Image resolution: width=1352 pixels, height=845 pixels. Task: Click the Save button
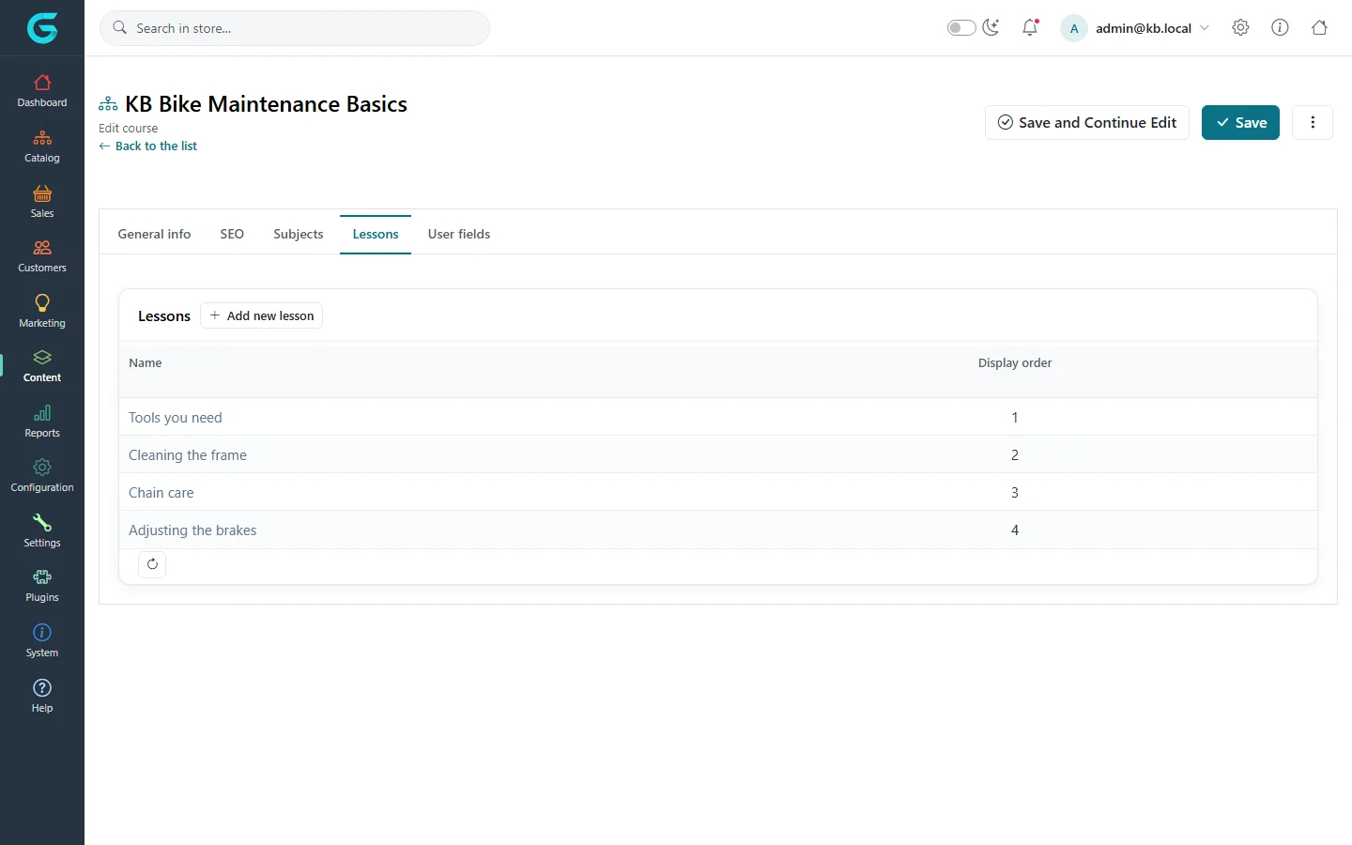click(x=1240, y=122)
